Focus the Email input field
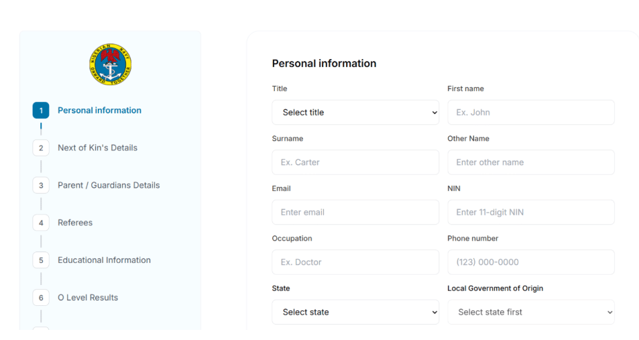Viewport: 639px width, 340px height. [355, 213]
